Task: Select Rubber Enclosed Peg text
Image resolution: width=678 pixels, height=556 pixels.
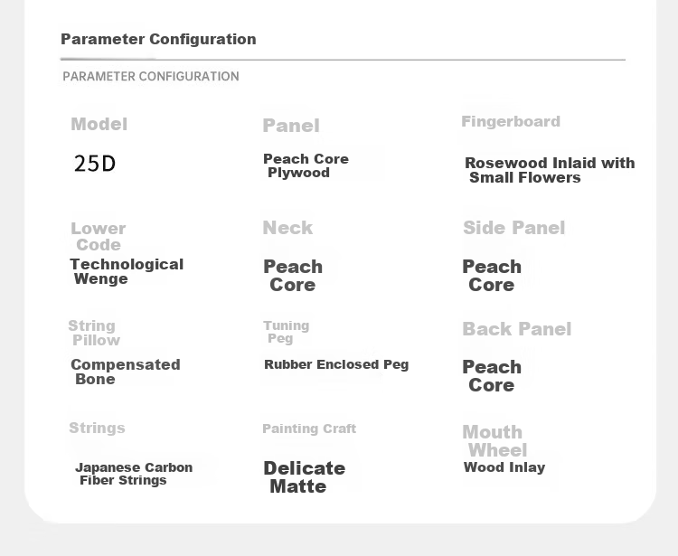Action: pyautogui.click(x=336, y=365)
